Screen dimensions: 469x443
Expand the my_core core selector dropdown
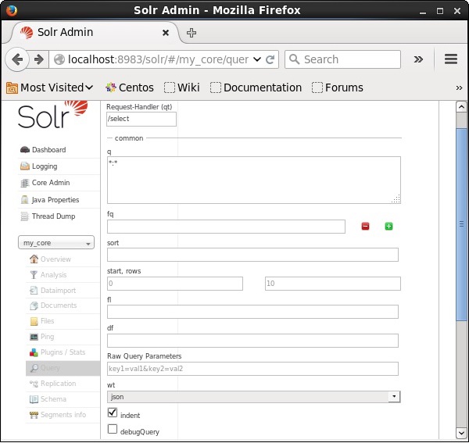[57, 243]
